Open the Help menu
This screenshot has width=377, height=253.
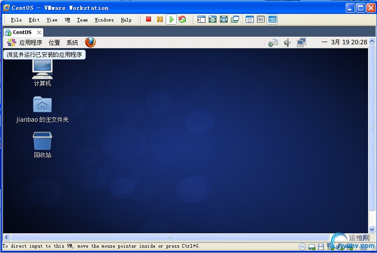click(126, 20)
